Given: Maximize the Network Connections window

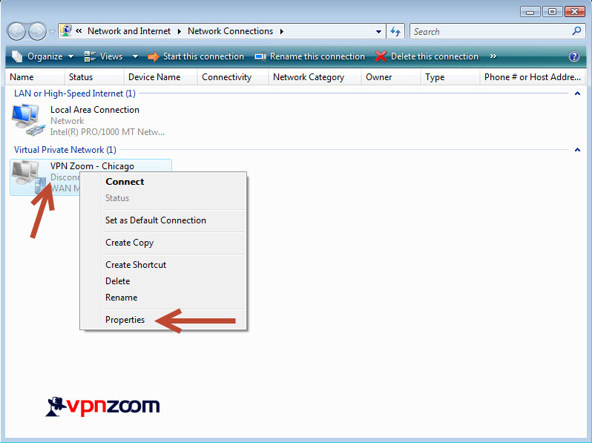Looking at the screenshot, I should click(x=553, y=12).
